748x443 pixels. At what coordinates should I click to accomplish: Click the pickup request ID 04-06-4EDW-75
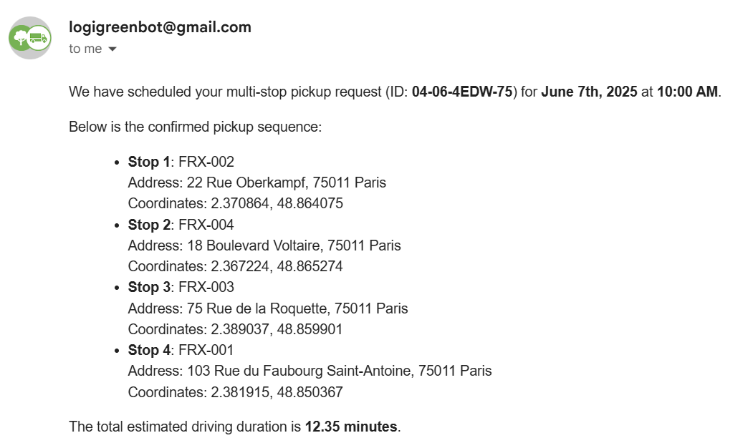(x=462, y=92)
